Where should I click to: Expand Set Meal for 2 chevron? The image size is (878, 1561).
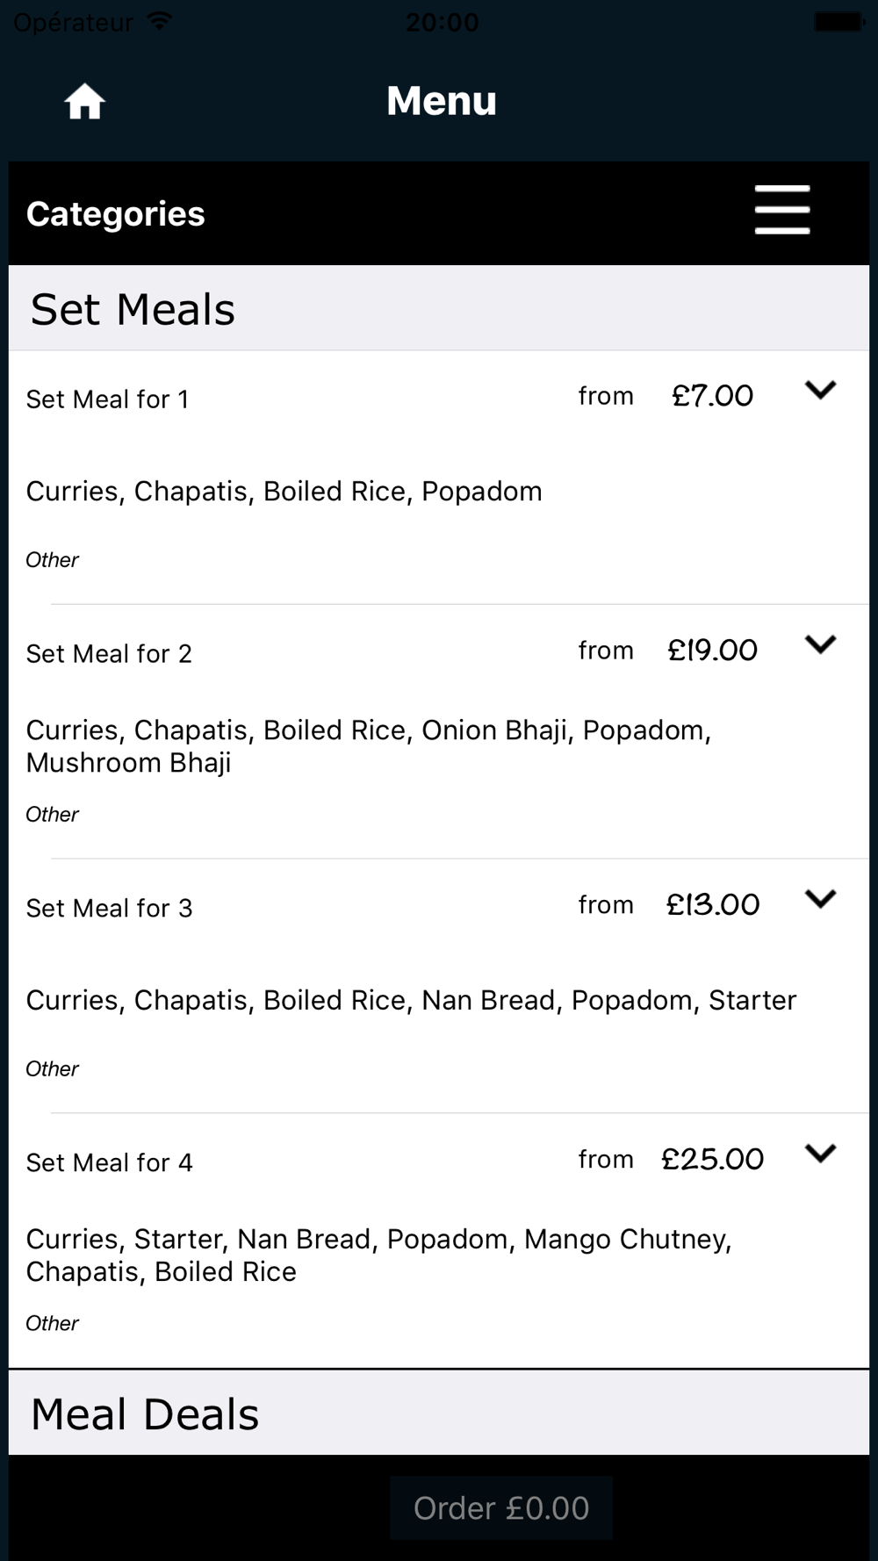[x=820, y=644]
